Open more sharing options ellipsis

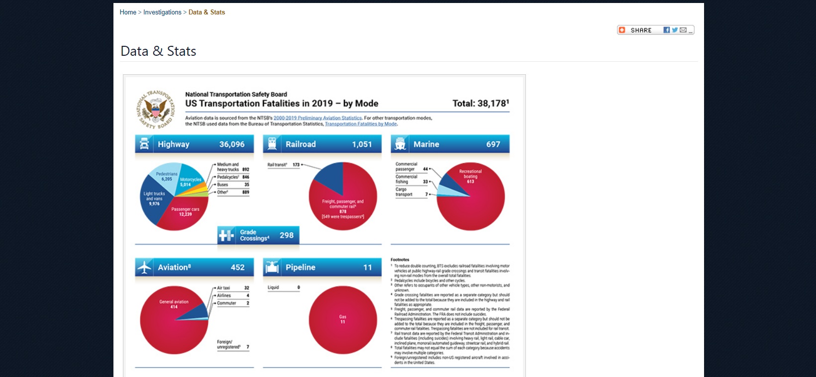click(x=691, y=31)
